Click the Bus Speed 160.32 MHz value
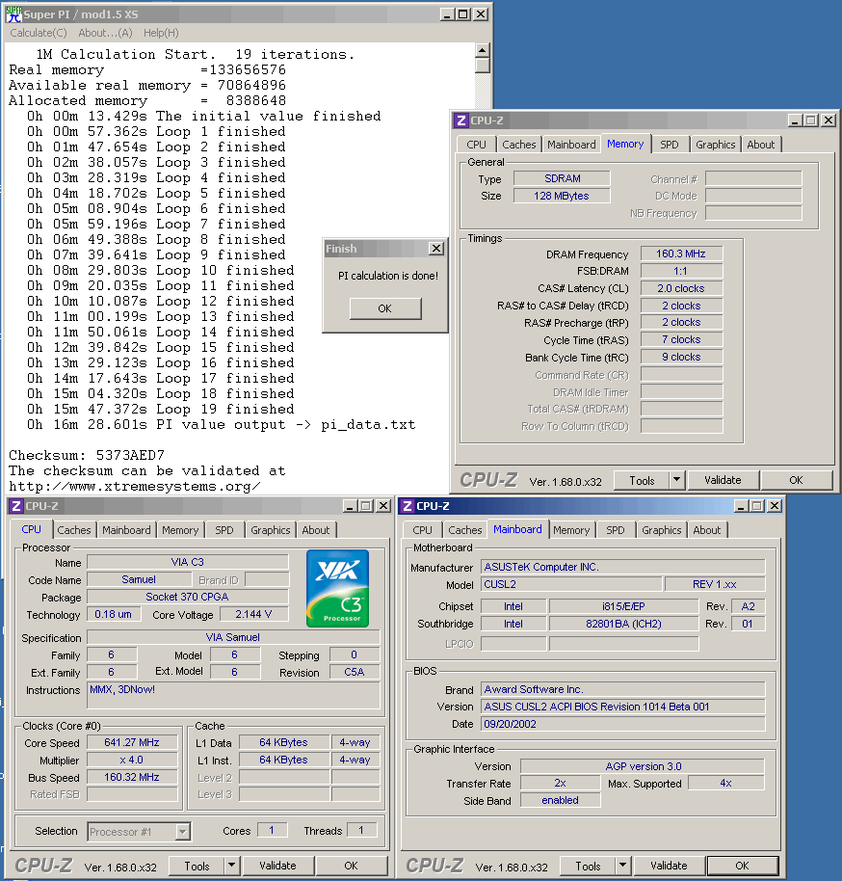Screen dimensions: 842x881 coord(132,778)
